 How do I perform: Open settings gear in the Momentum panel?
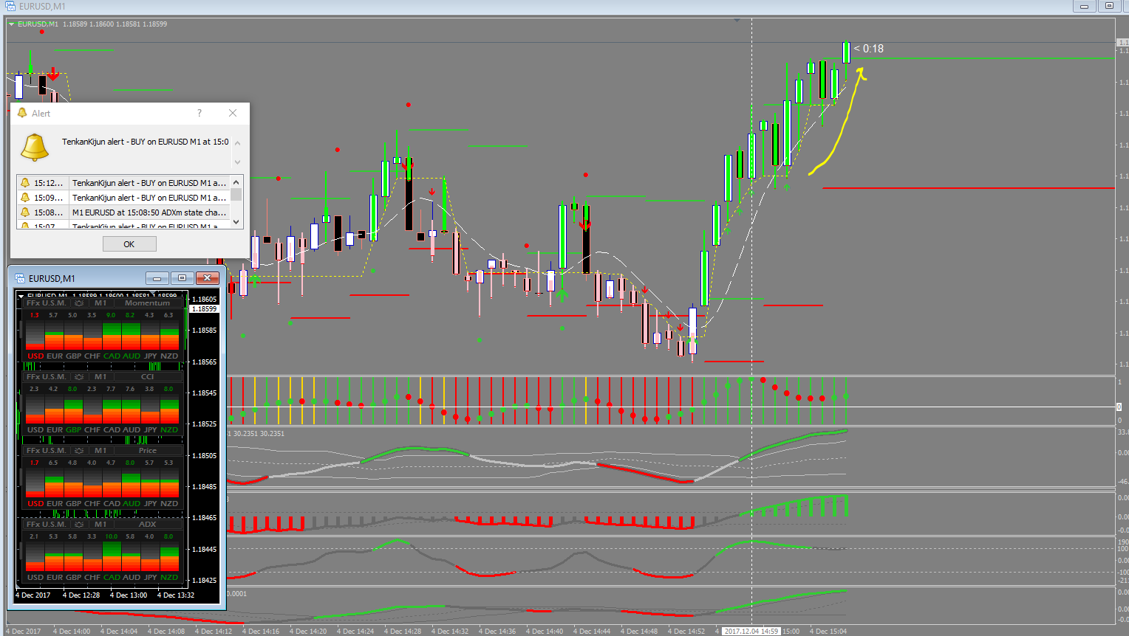[x=79, y=303]
